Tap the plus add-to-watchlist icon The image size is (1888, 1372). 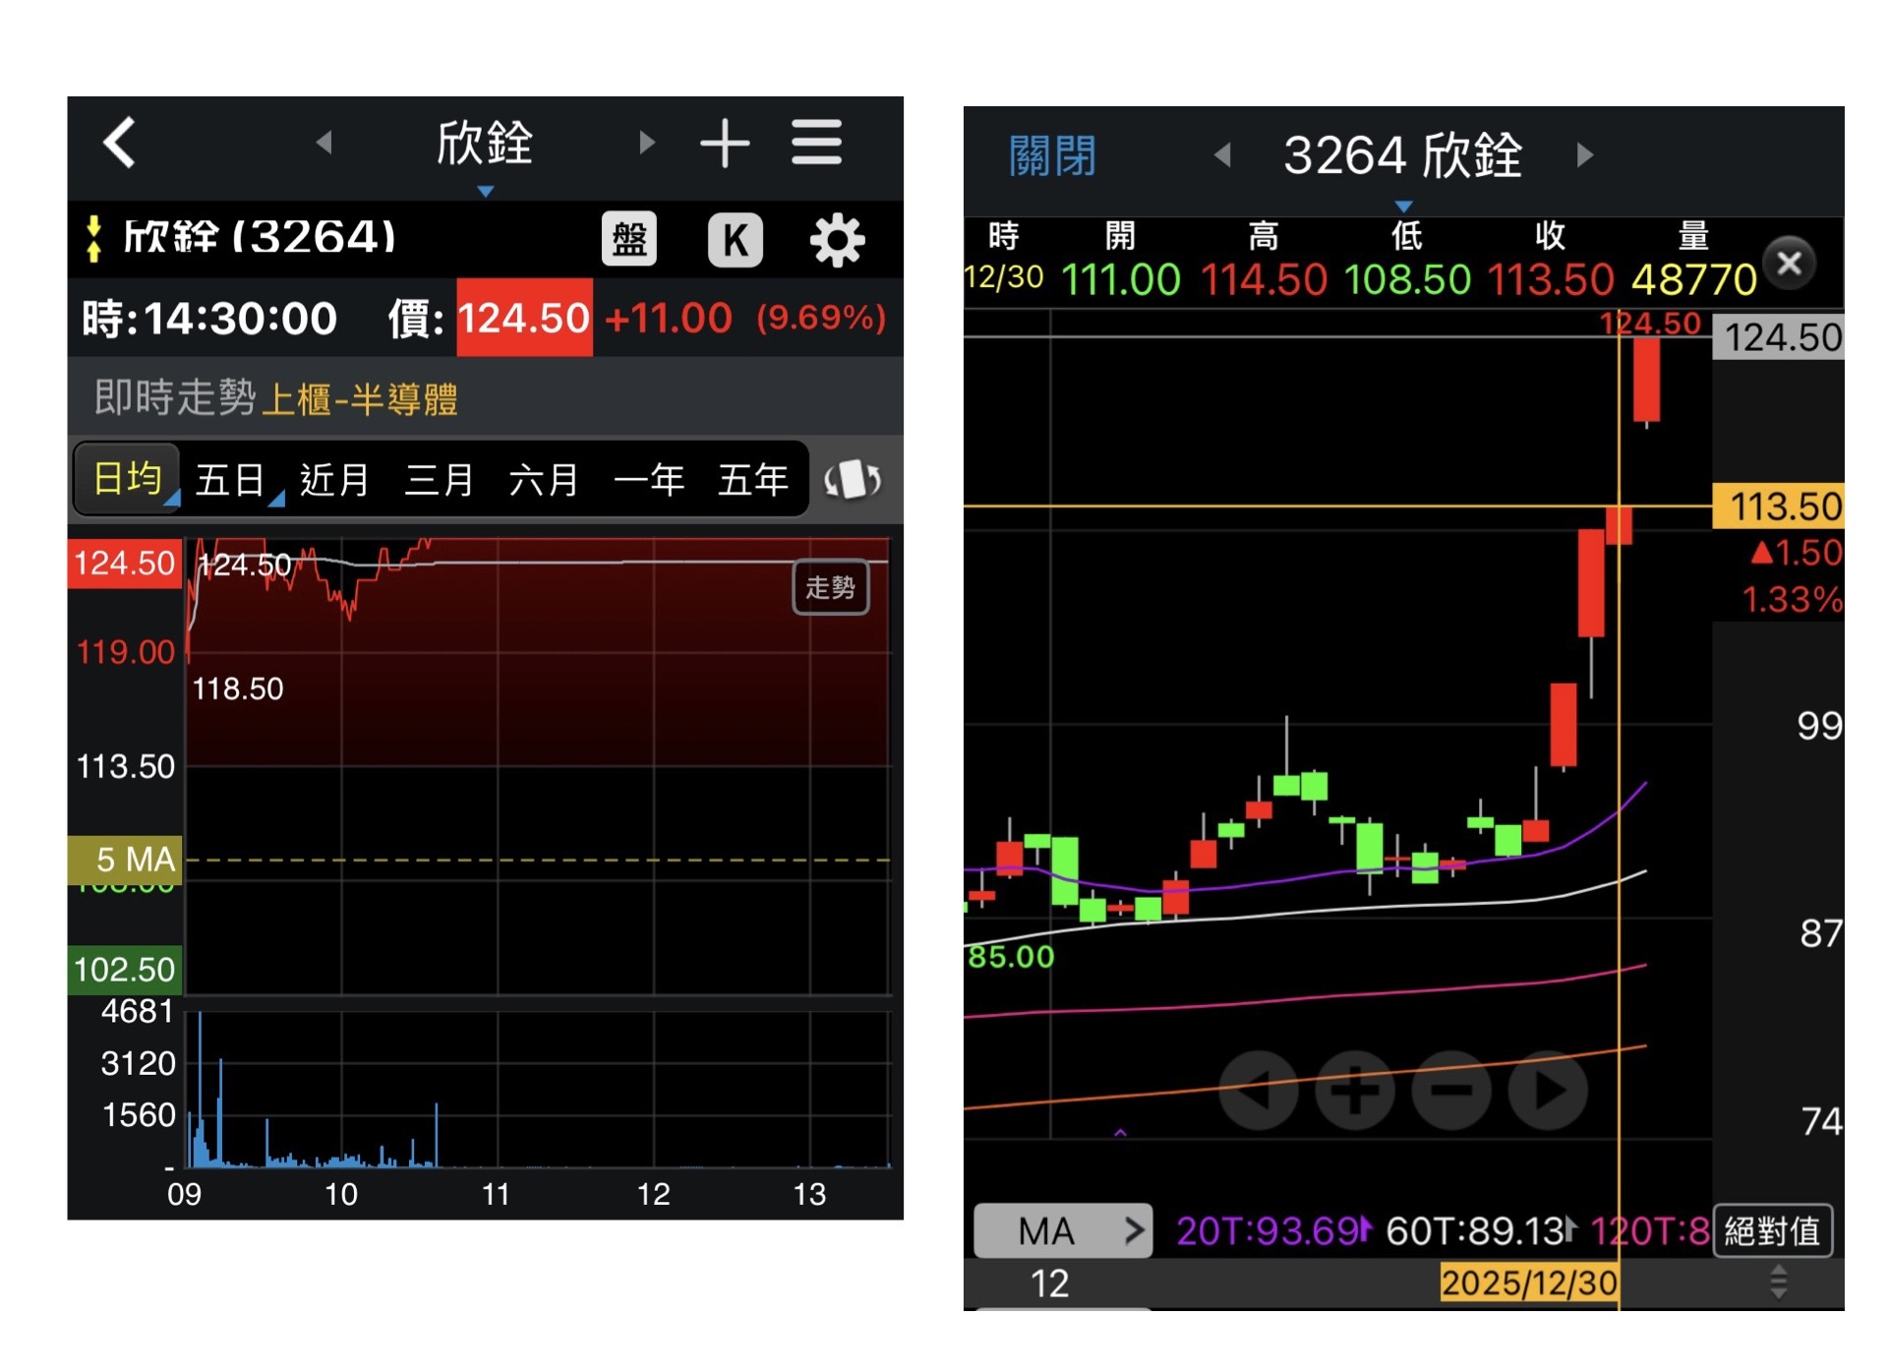coord(725,144)
